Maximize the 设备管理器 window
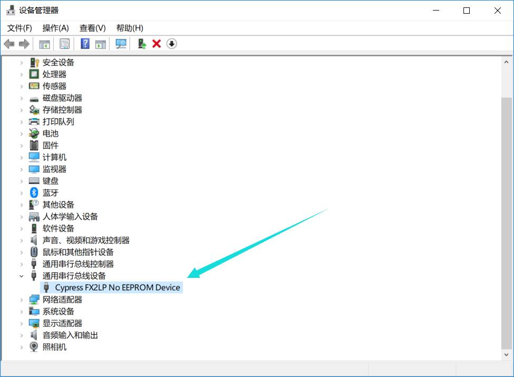Screen dimensions: 514x377 467,11
